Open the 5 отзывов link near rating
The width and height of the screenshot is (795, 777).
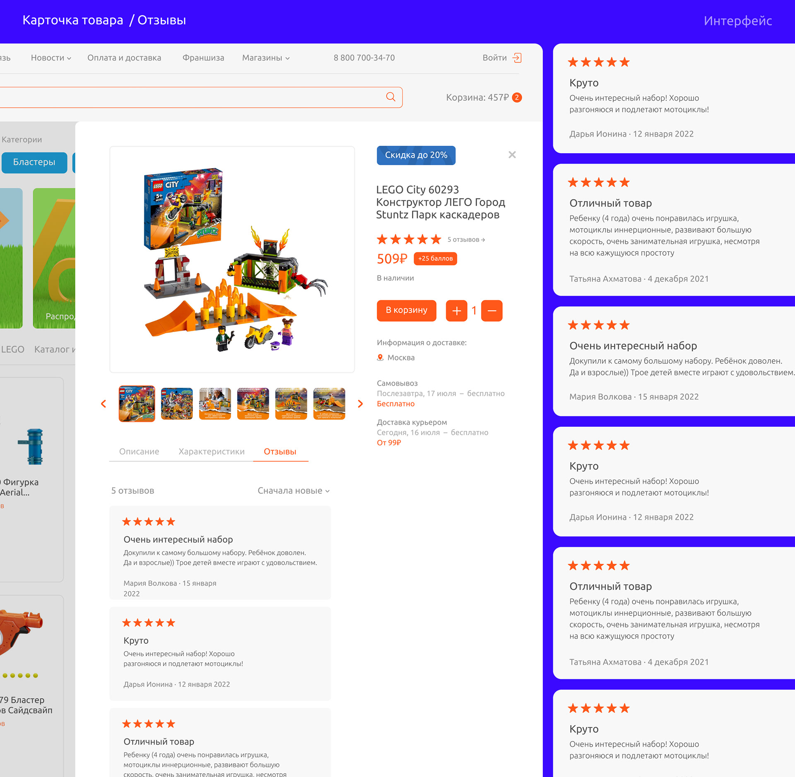click(x=466, y=240)
